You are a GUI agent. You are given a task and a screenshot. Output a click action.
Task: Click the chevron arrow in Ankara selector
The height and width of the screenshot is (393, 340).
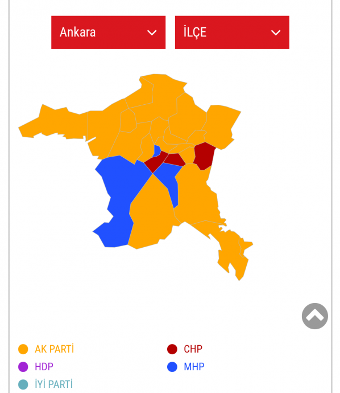click(x=152, y=32)
